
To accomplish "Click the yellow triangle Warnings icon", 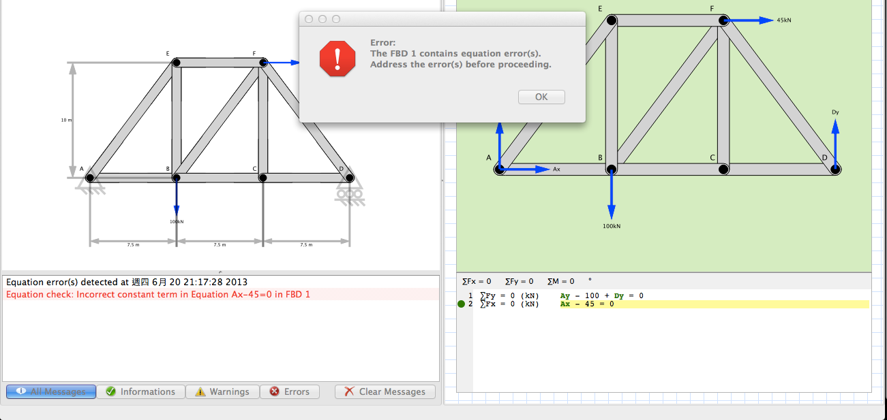I will click(x=200, y=391).
